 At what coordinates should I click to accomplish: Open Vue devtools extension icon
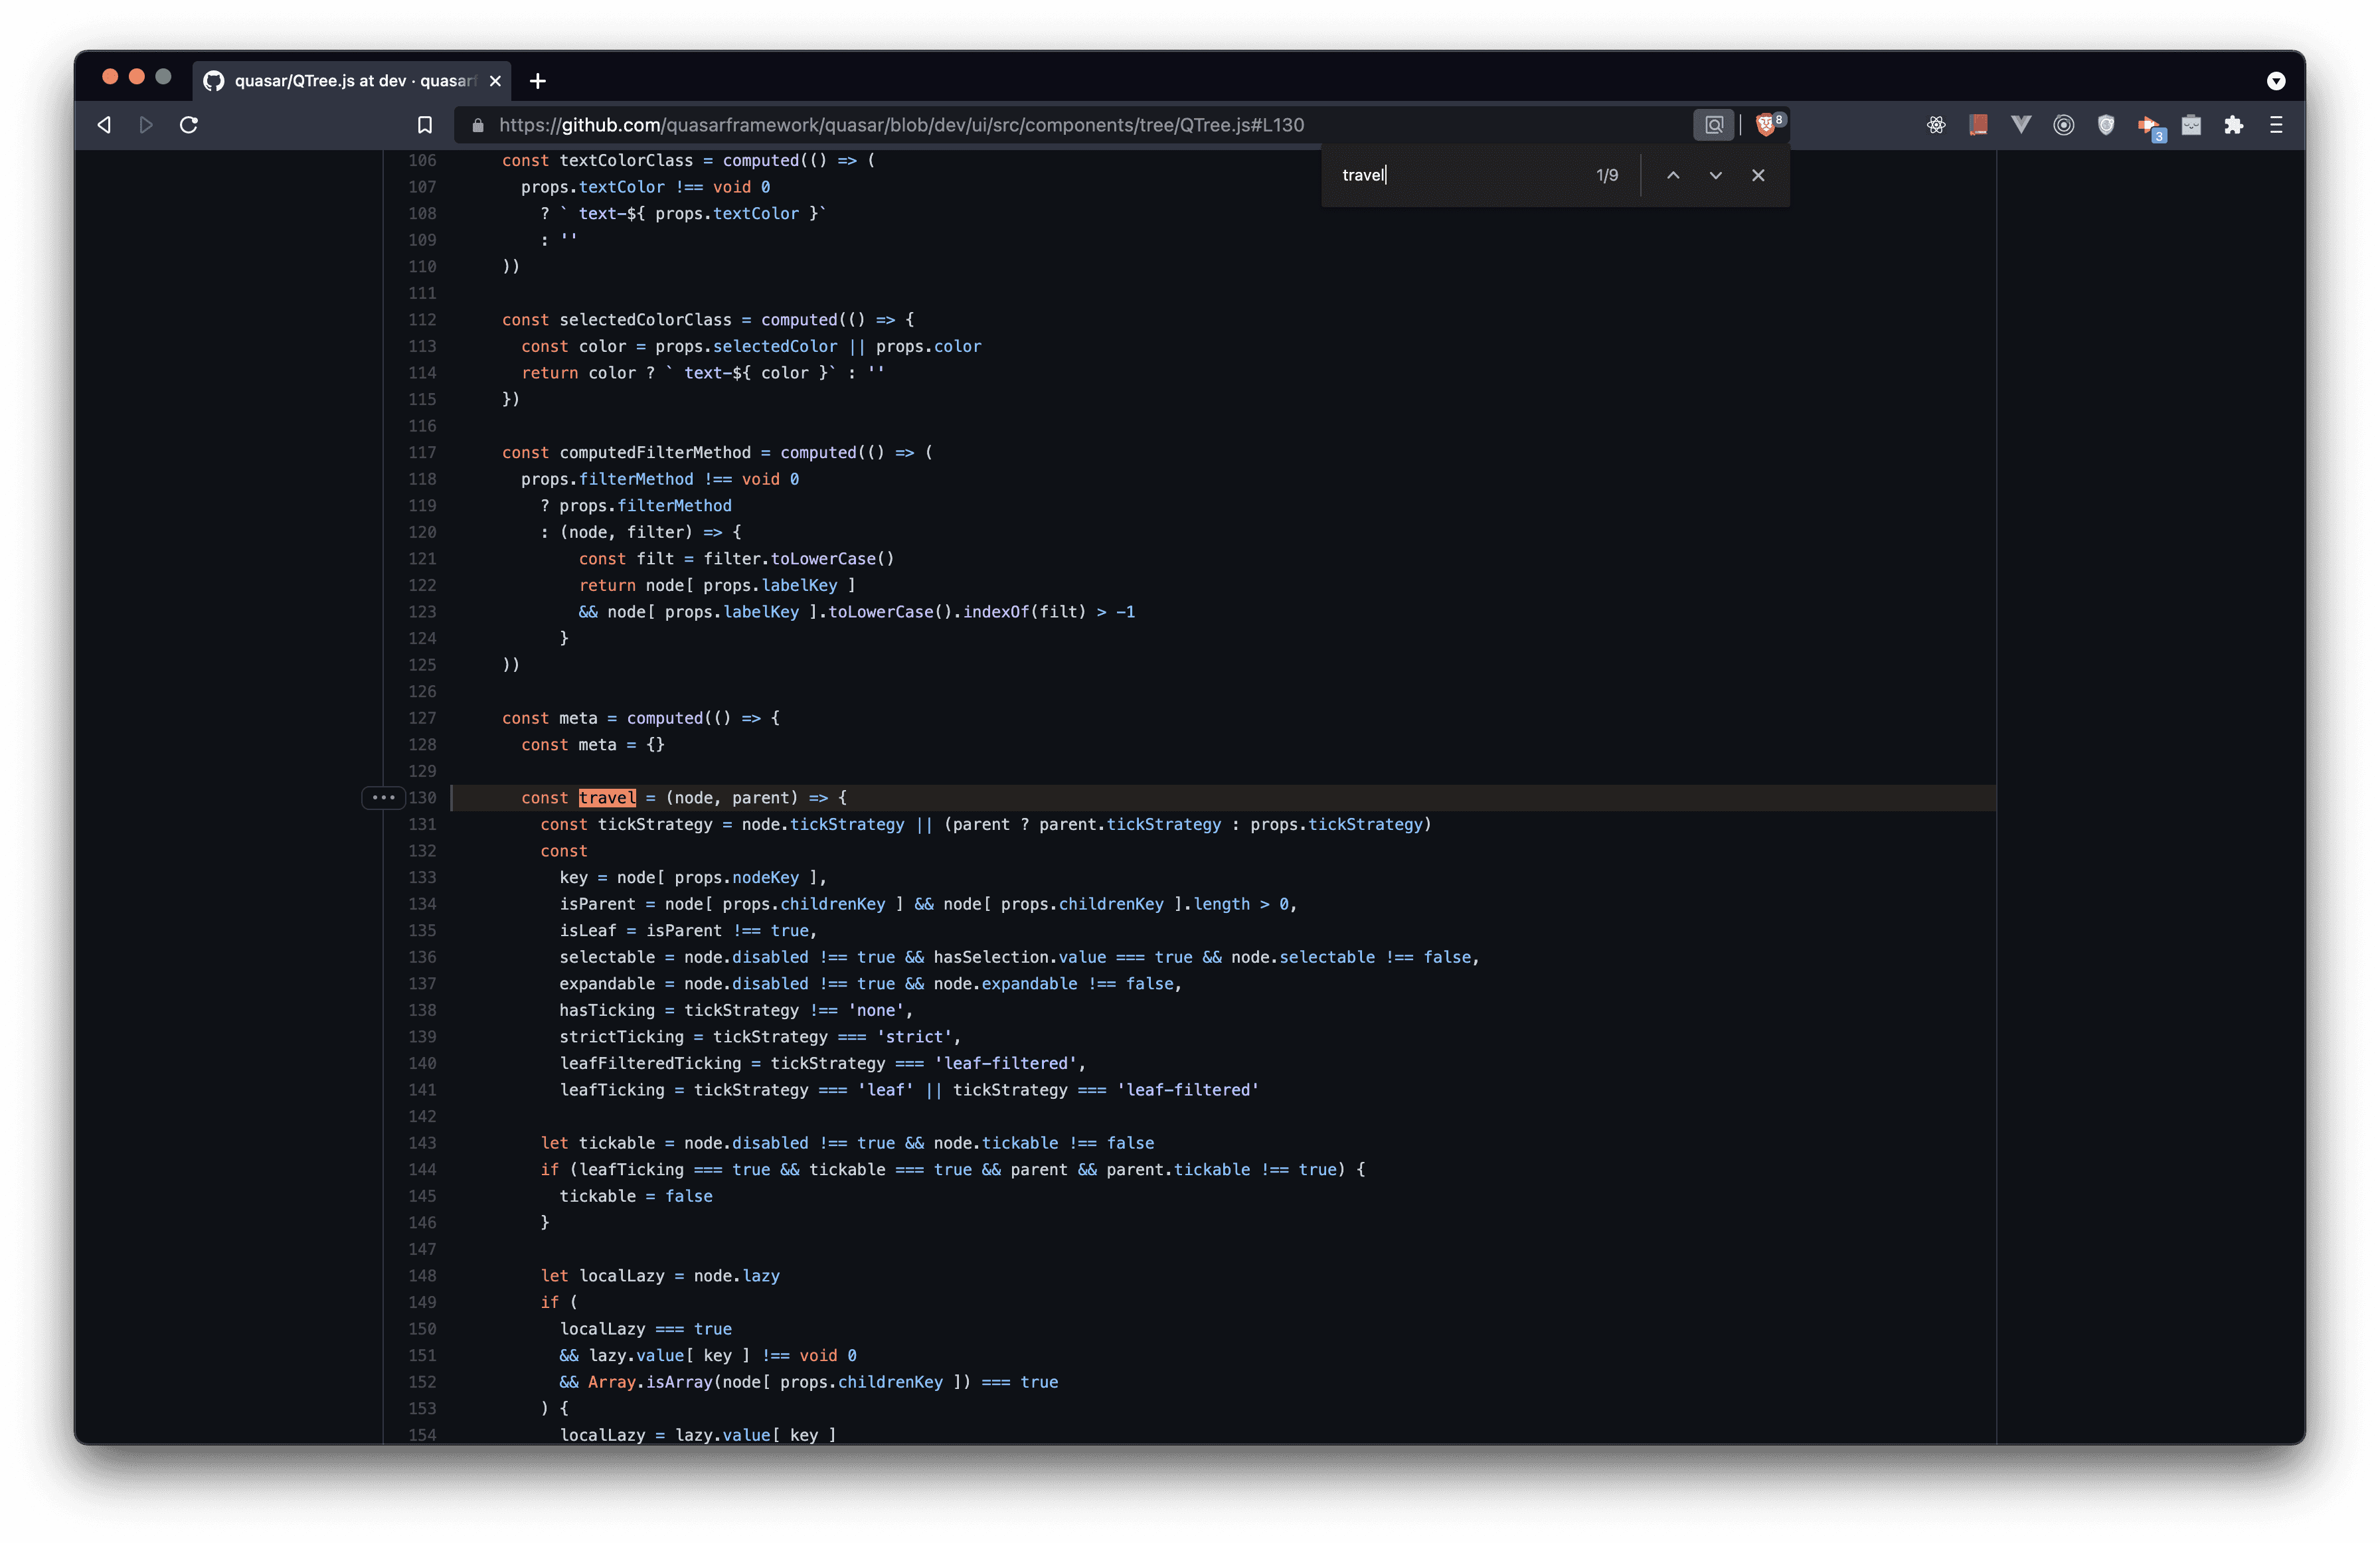click(x=2021, y=125)
